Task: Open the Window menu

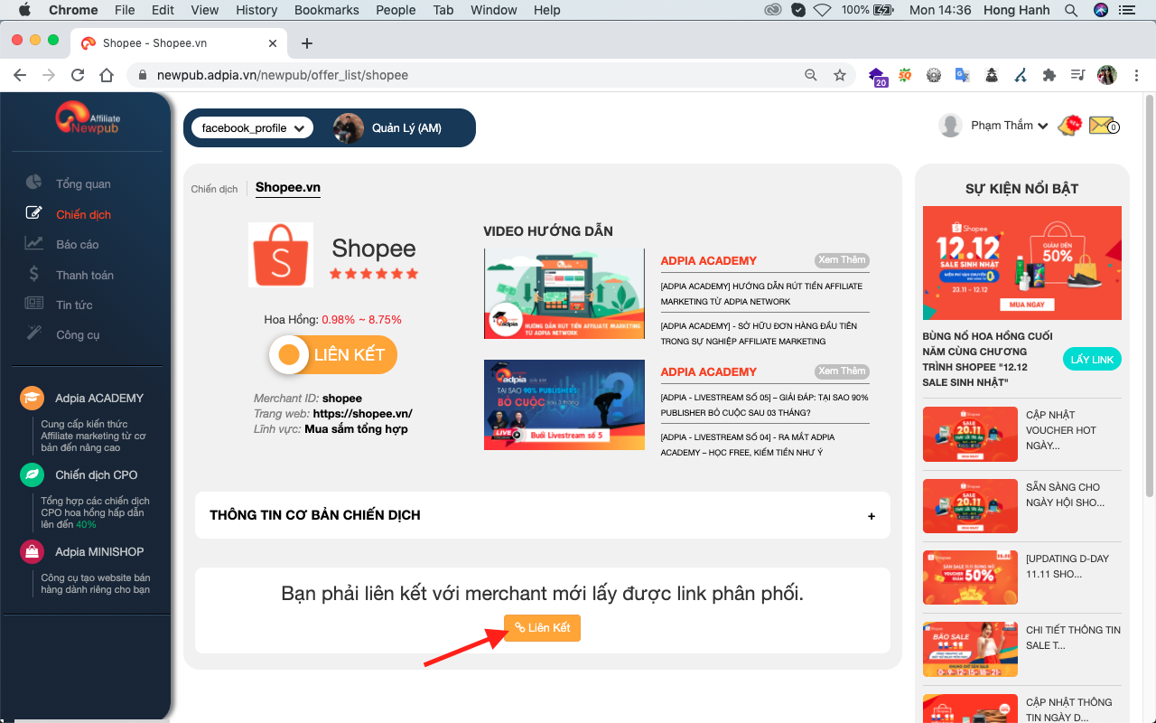Action: 494,10
